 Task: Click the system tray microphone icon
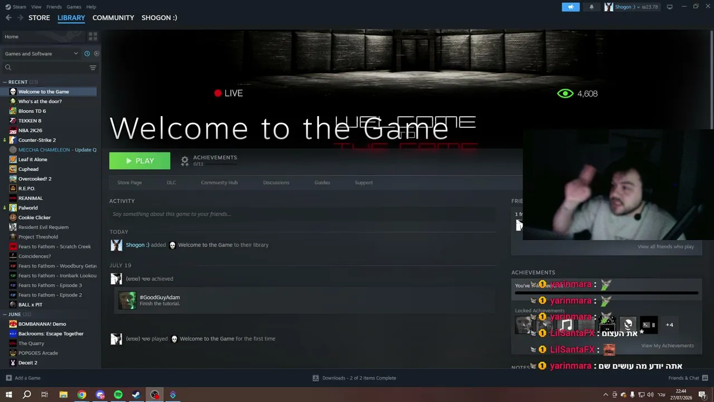point(632,395)
